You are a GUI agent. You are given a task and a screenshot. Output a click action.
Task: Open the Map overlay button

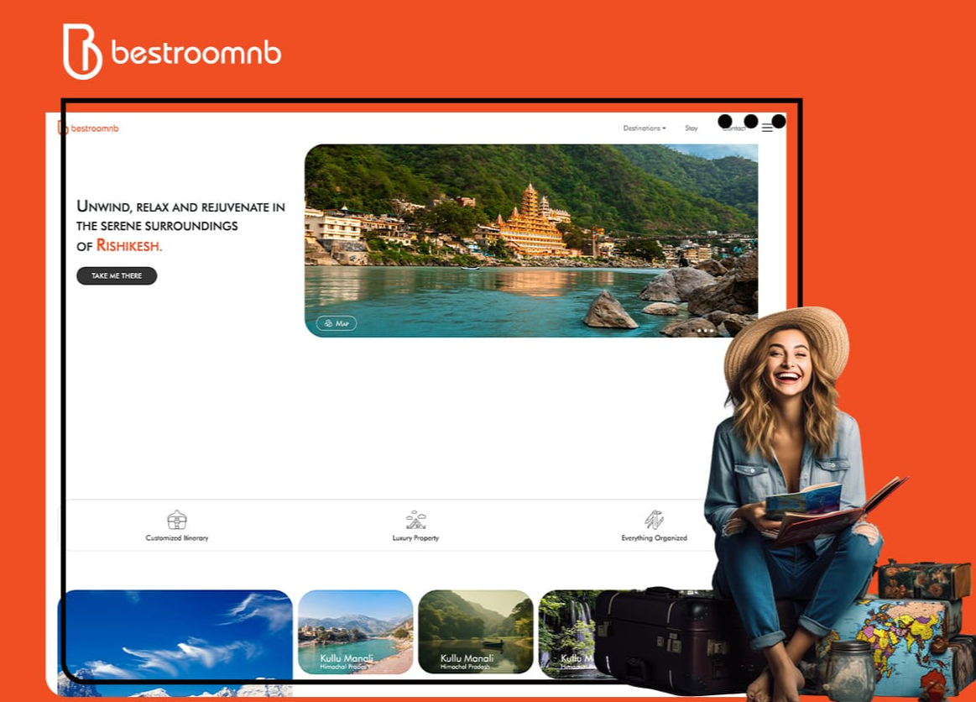pos(337,323)
